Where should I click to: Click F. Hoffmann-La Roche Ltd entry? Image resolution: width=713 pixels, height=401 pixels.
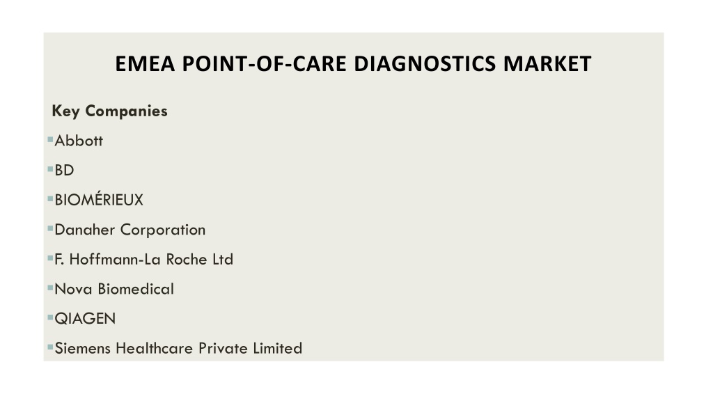pos(143,260)
